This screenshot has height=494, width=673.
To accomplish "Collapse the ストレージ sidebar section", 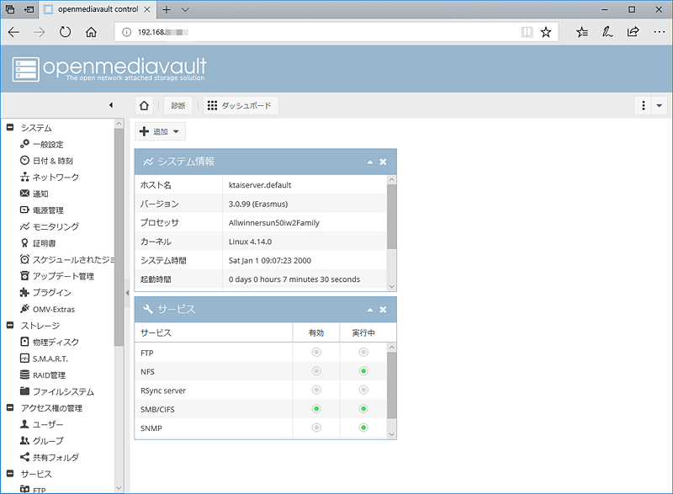I will point(10,325).
